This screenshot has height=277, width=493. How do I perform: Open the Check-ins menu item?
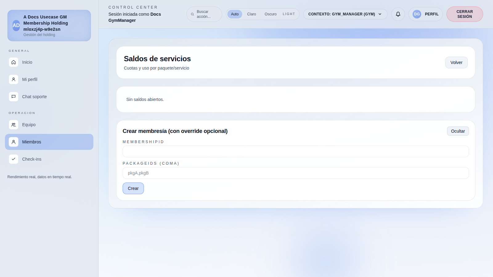coord(32,159)
